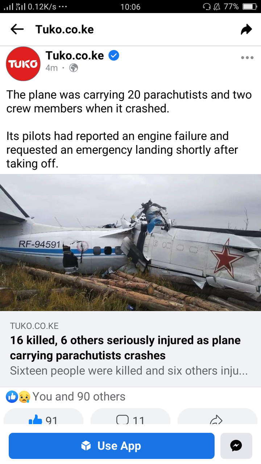Tap the share arrow button below the post
Screen dimensions: 261x464
217,420
